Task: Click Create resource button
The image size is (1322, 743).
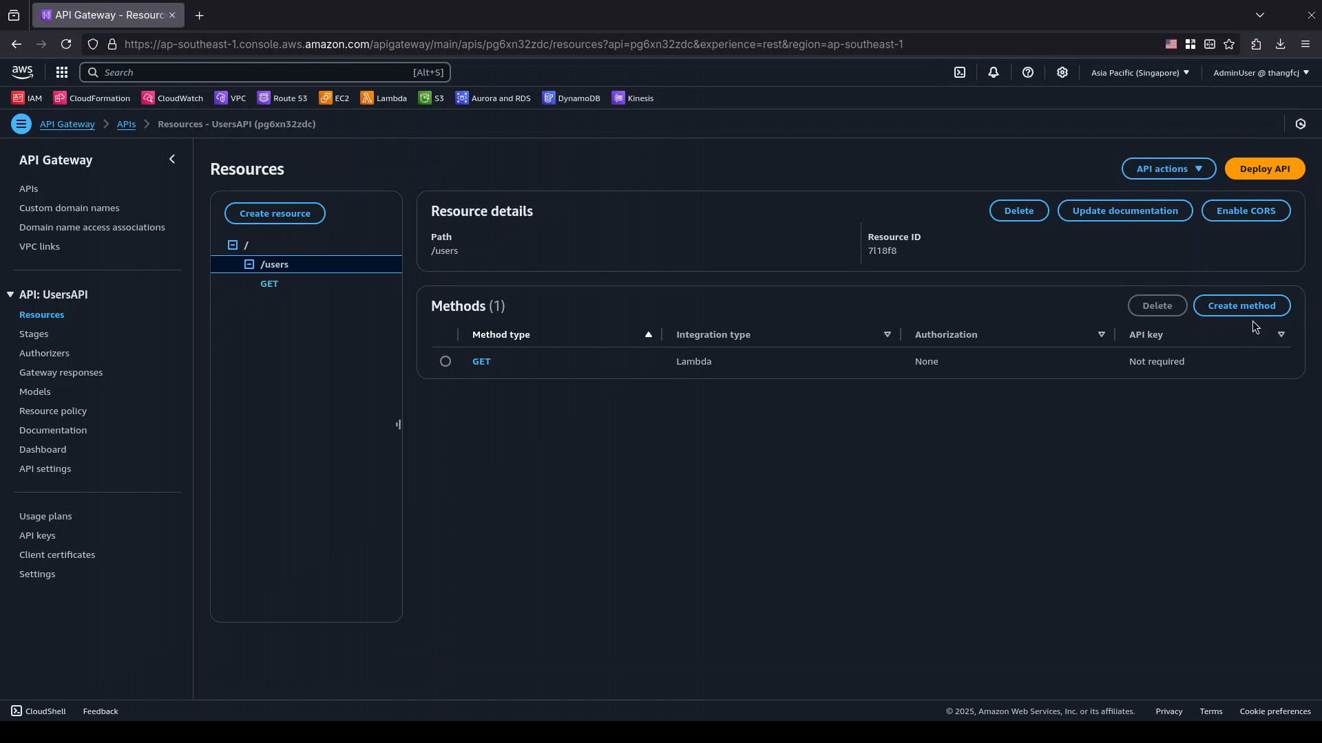Action: pos(275,214)
